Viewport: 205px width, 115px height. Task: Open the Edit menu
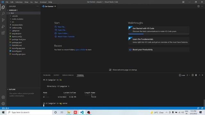[x=12, y=2]
